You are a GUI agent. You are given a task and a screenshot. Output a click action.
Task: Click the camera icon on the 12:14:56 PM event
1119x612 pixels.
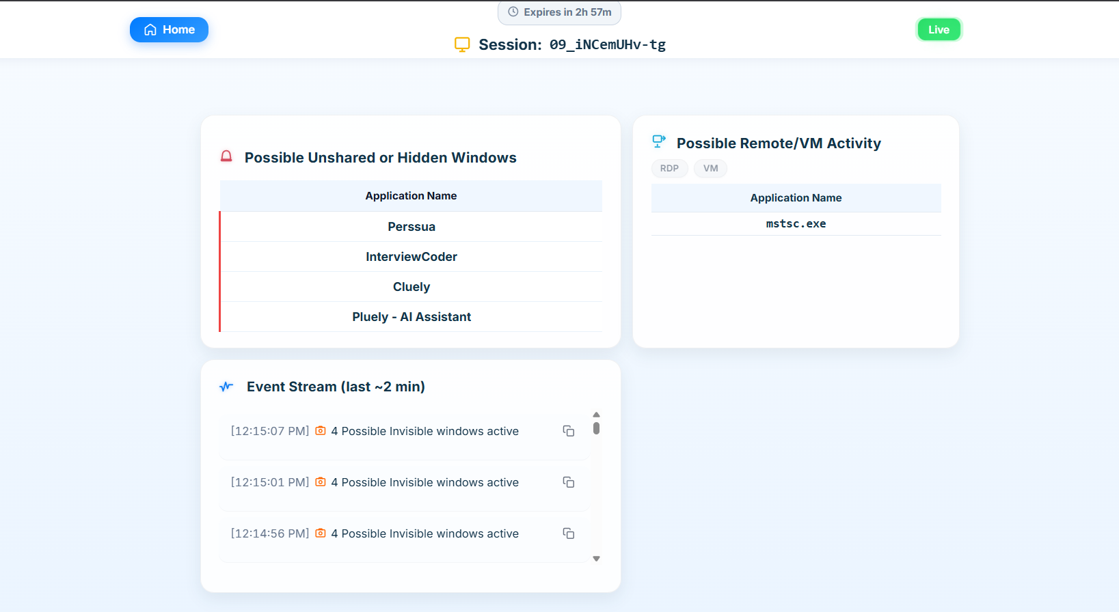[x=320, y=533]
